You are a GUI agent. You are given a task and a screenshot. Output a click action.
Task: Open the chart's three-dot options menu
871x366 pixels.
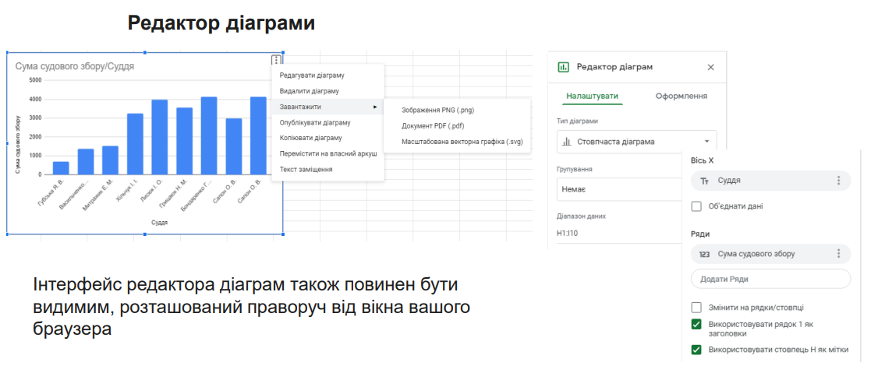(x=276, y=61)
